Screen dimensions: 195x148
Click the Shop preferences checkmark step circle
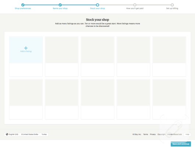point(23,5)
